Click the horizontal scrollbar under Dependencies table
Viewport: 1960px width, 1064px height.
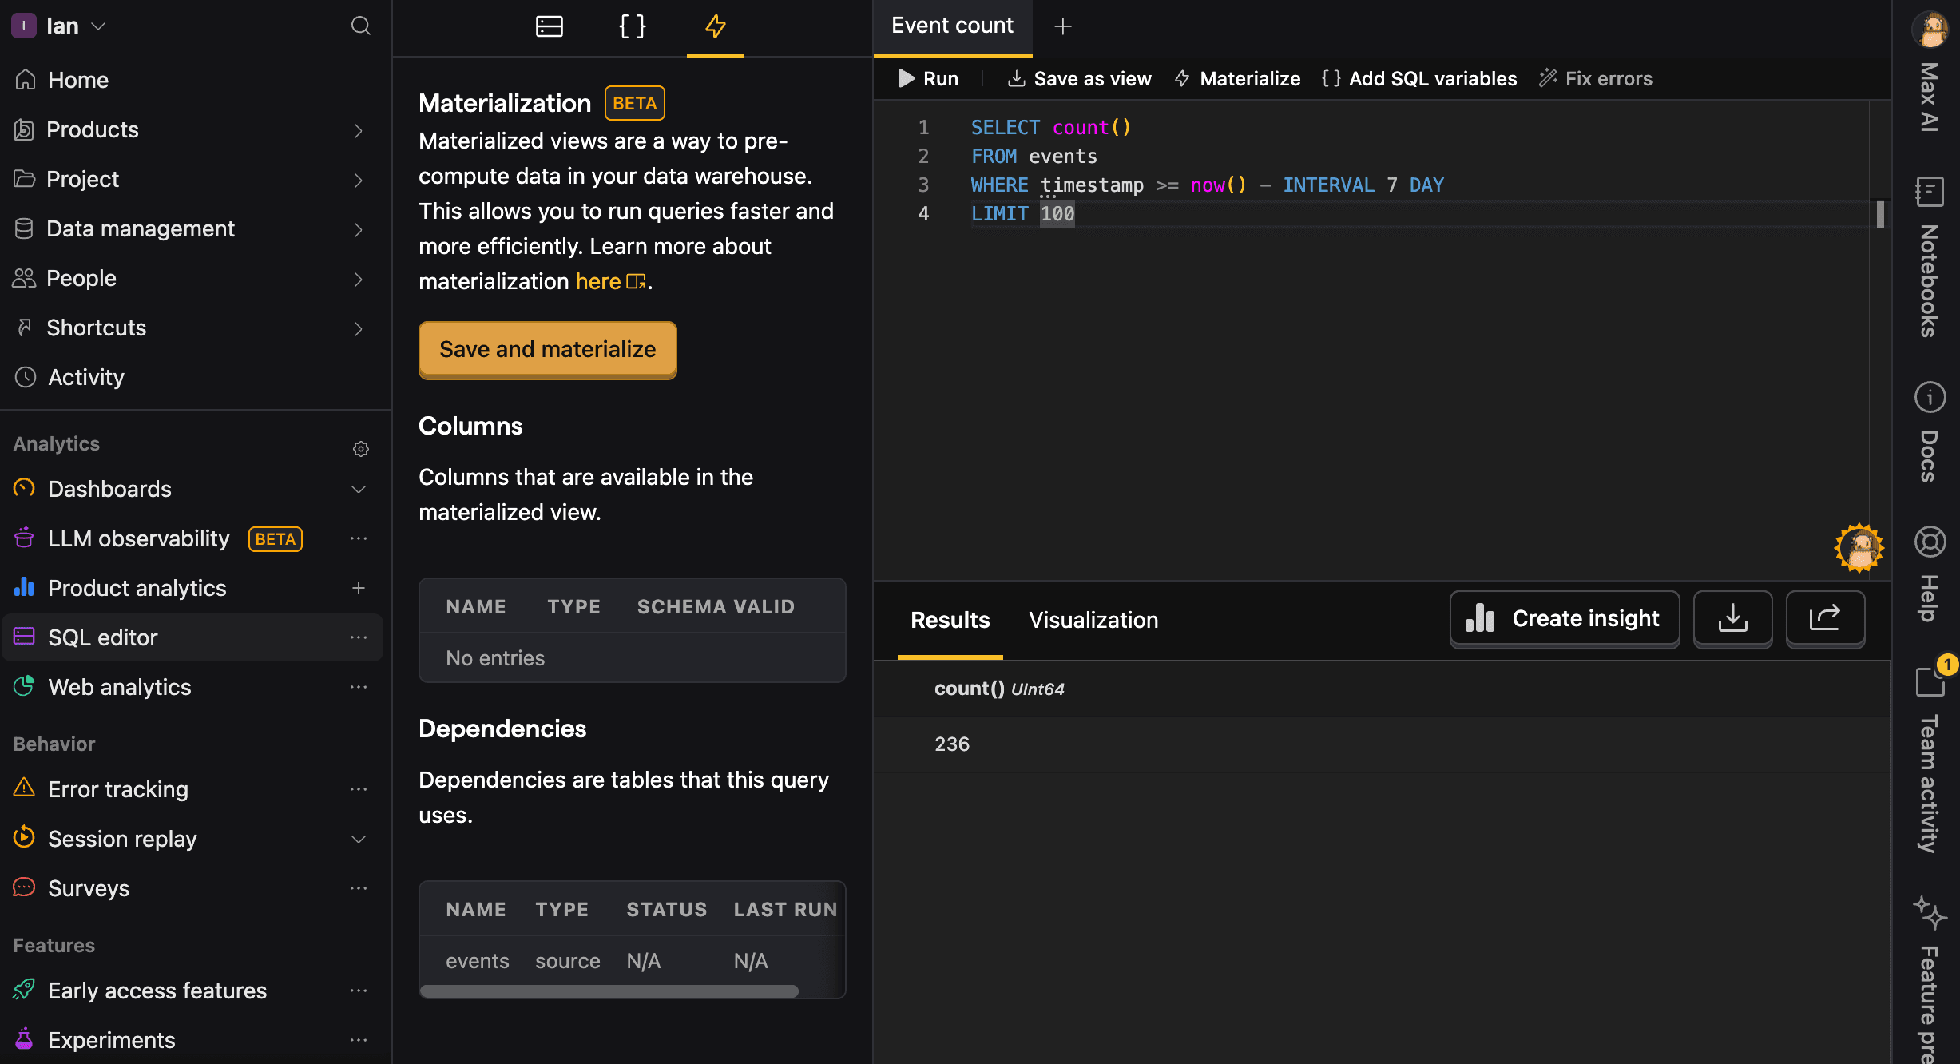(x=609, y=991)
